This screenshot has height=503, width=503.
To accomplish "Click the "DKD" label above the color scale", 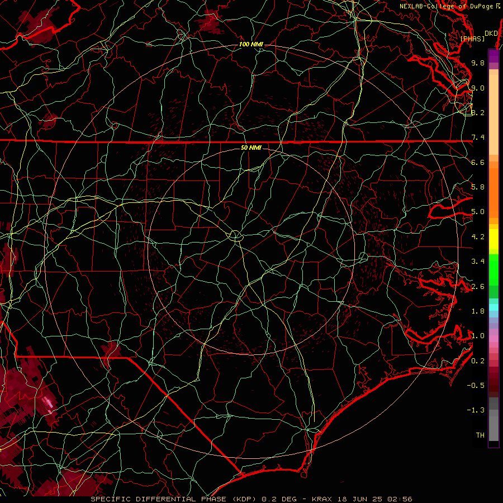I will point(491,34).
